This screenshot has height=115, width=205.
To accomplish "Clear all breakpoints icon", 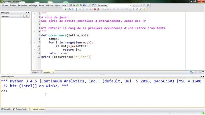I will [x=98, y=9].
